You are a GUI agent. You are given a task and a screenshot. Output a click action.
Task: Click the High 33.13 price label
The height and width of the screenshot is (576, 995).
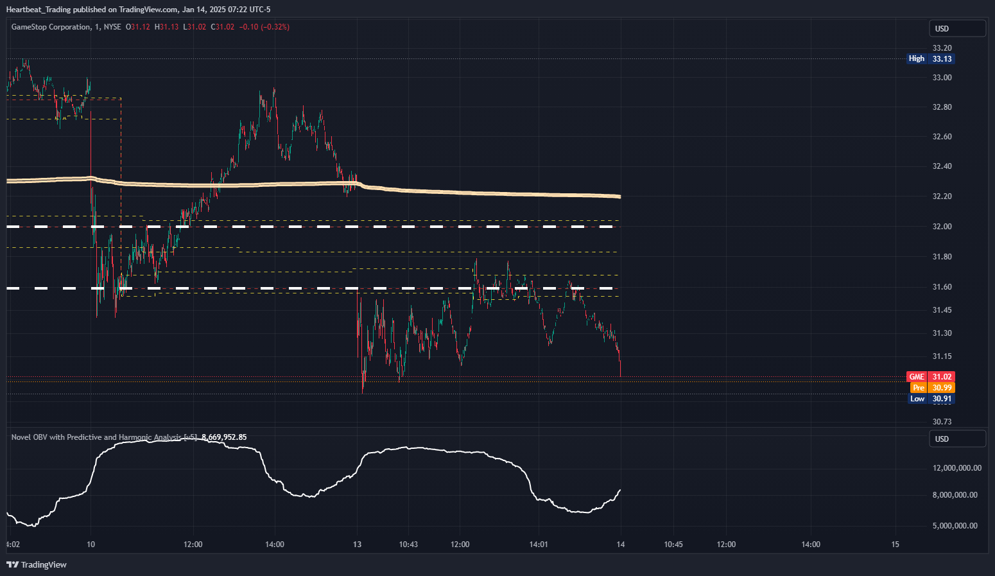[x=931, y=58]
